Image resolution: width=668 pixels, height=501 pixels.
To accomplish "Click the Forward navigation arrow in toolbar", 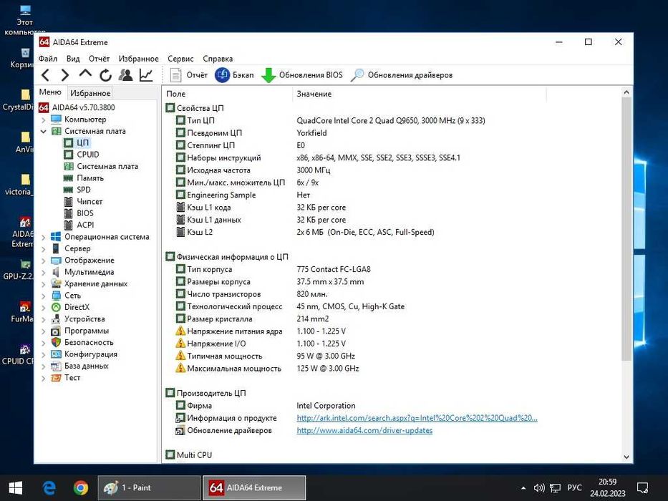I will tap(65, 75).
